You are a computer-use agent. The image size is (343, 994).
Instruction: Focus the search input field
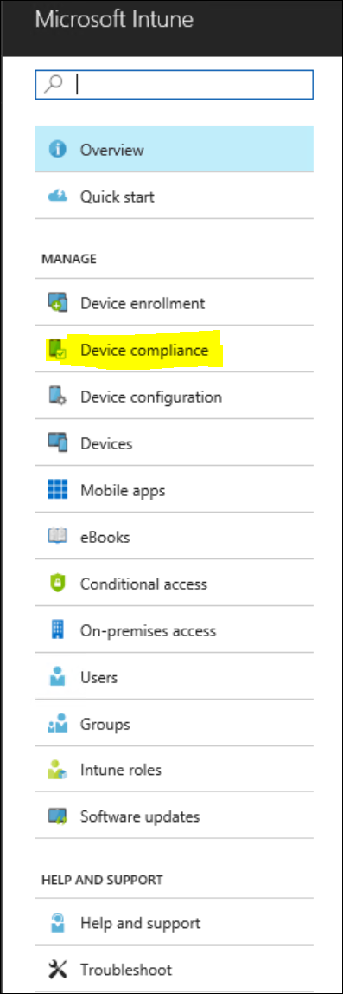coord(174,84)
